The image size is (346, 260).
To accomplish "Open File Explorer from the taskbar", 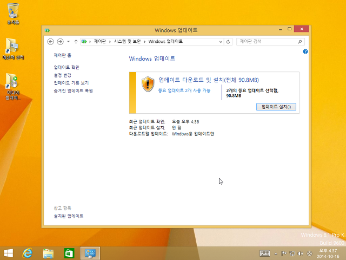I will pyautogui.click(x=48, y=253).
